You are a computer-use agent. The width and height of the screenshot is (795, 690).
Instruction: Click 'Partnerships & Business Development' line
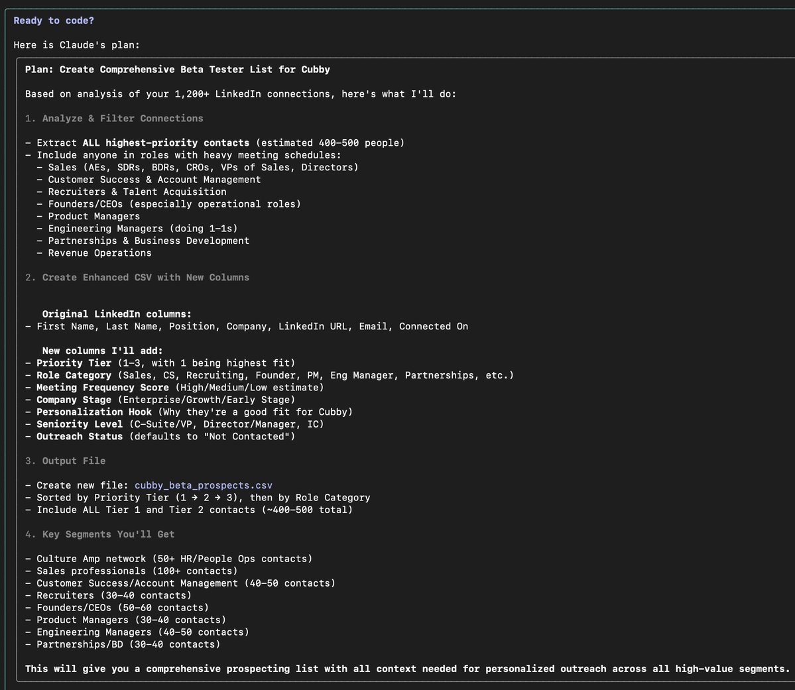[143, 241]
